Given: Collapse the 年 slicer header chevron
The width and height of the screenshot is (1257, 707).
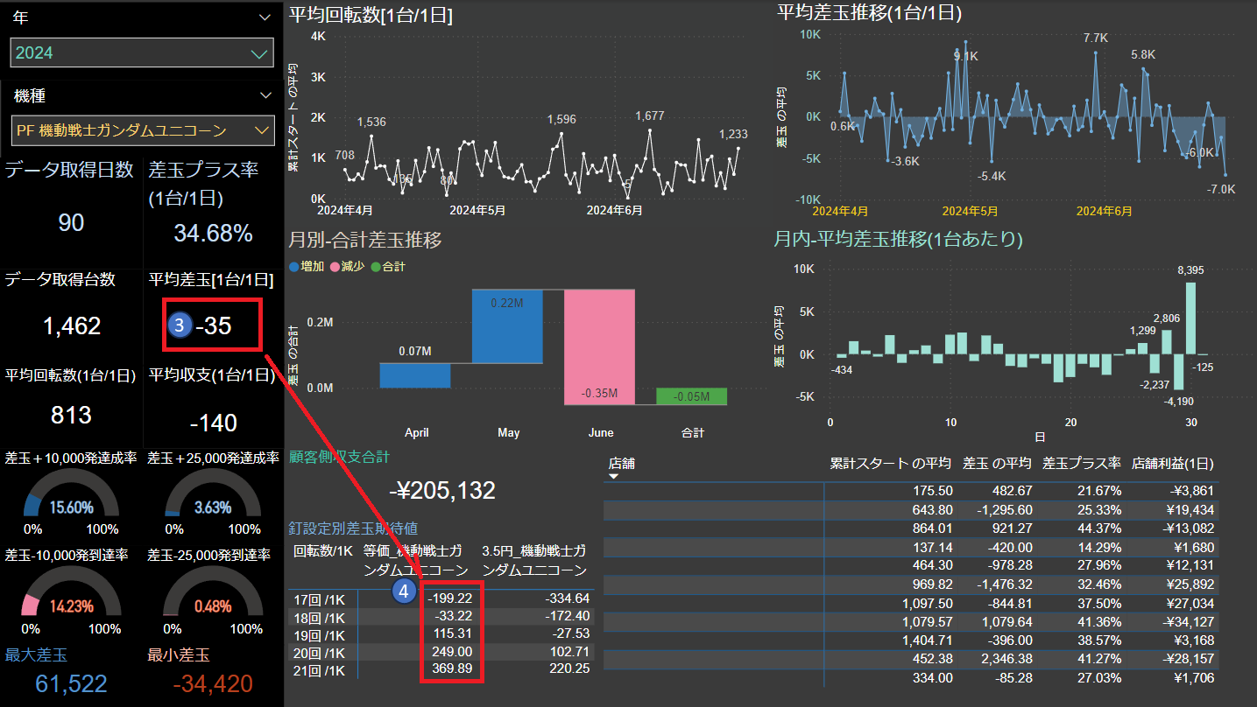Looking at the screenshot, I should click(x=265, y=17).
